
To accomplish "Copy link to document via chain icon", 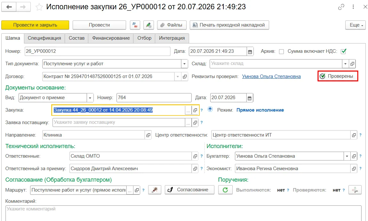I will click(341, 7).
